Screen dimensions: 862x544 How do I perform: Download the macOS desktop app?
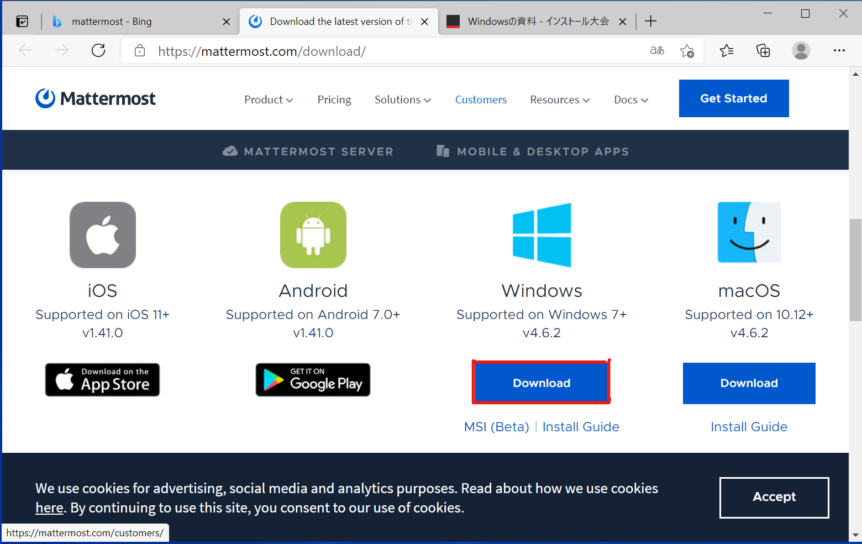pos(749,383)
